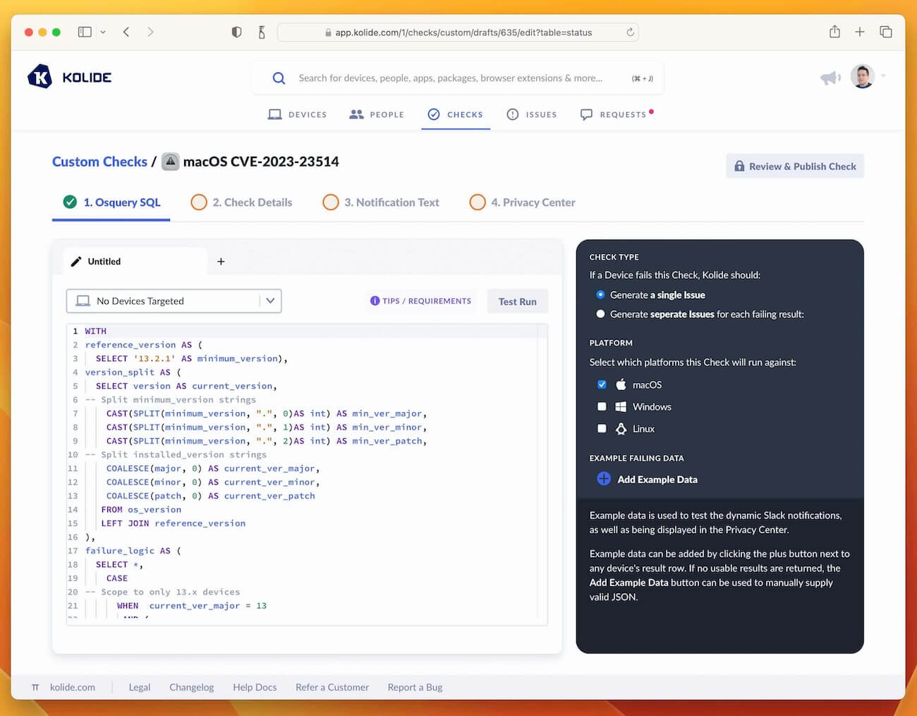Screen dimensions: 917x716
Task: Expand the No Devices Targeted dropdown
Action: (174, 301)
